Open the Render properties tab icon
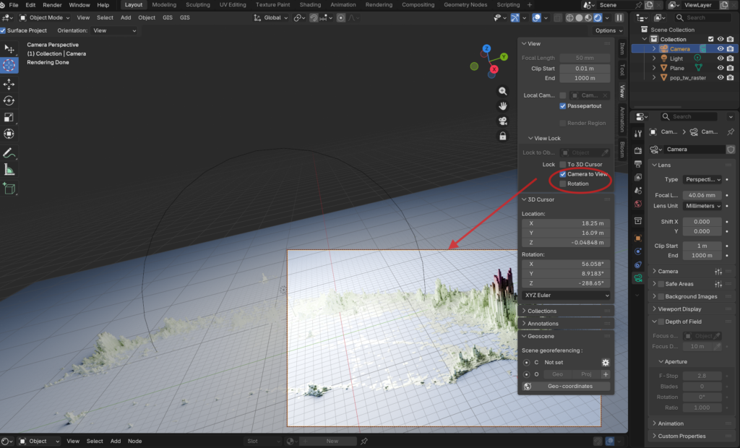 pos(638,150)
